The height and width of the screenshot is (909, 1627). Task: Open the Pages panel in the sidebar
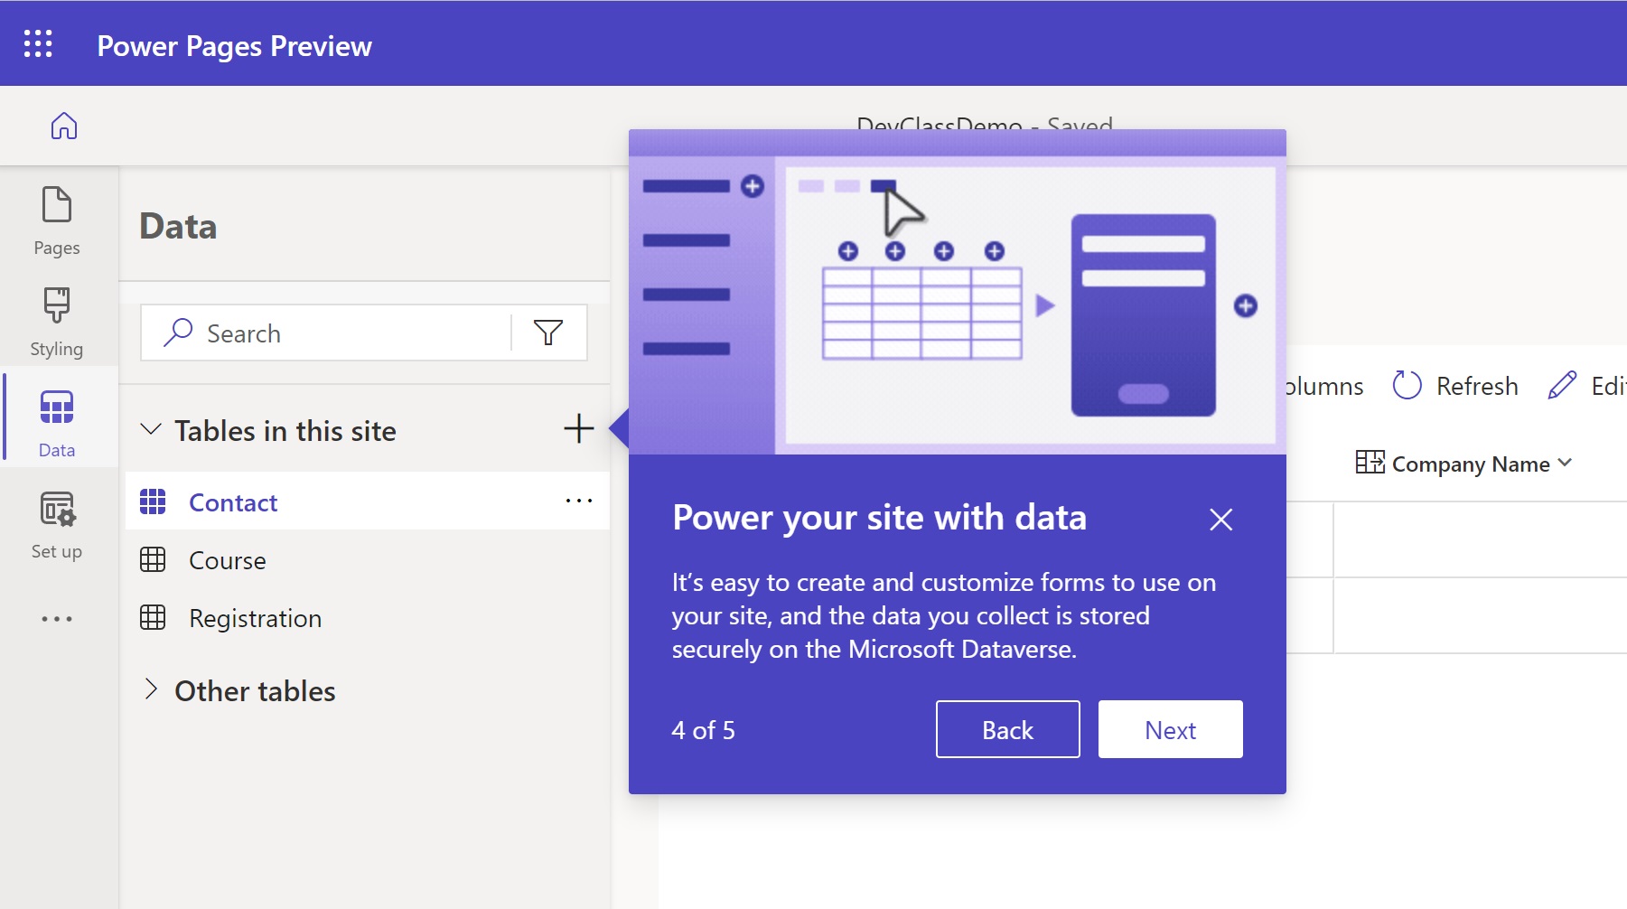pos(56,220)
